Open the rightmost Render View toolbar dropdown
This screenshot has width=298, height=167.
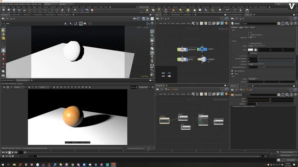144,87
